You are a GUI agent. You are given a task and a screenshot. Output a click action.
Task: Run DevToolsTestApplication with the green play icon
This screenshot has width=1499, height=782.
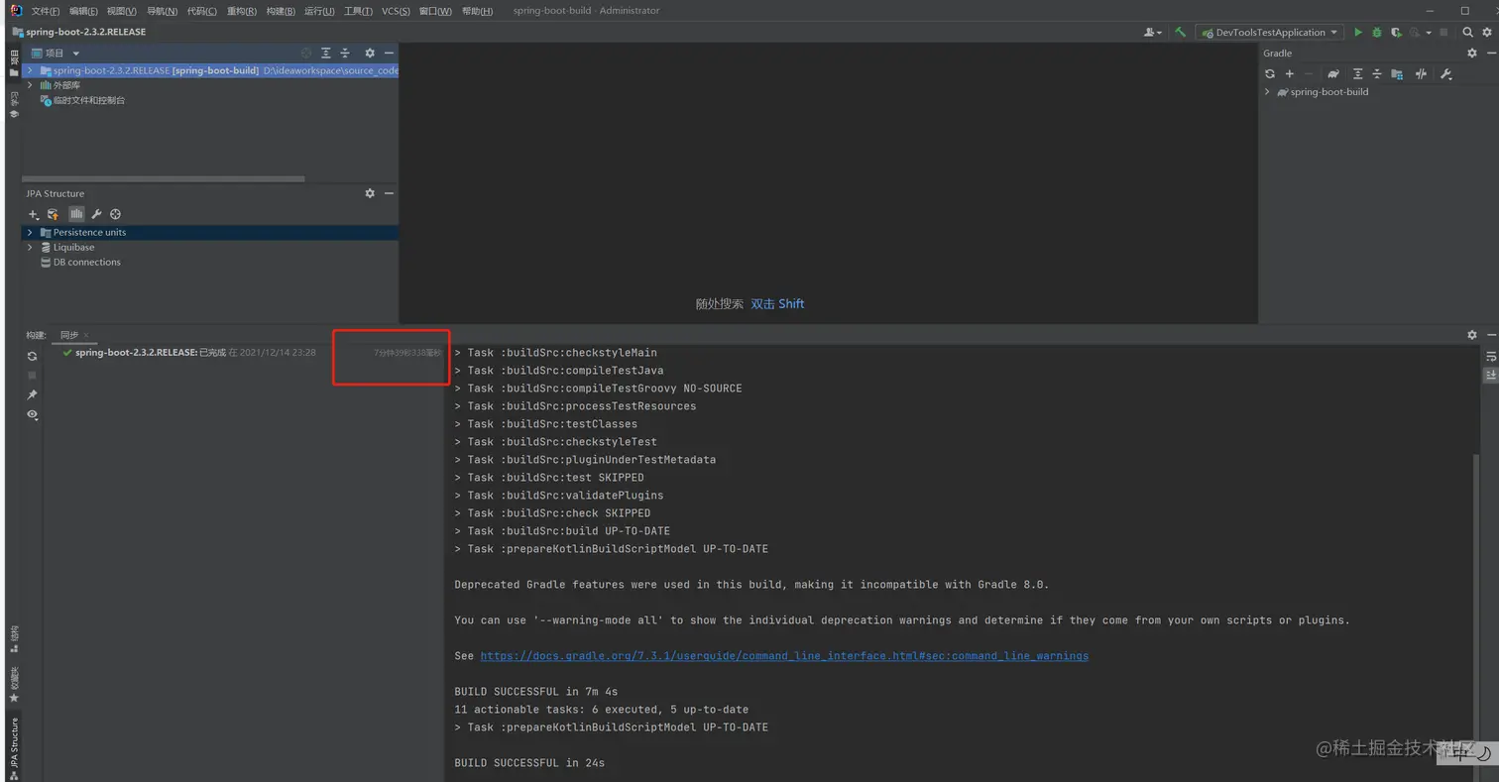(1358, 33)
